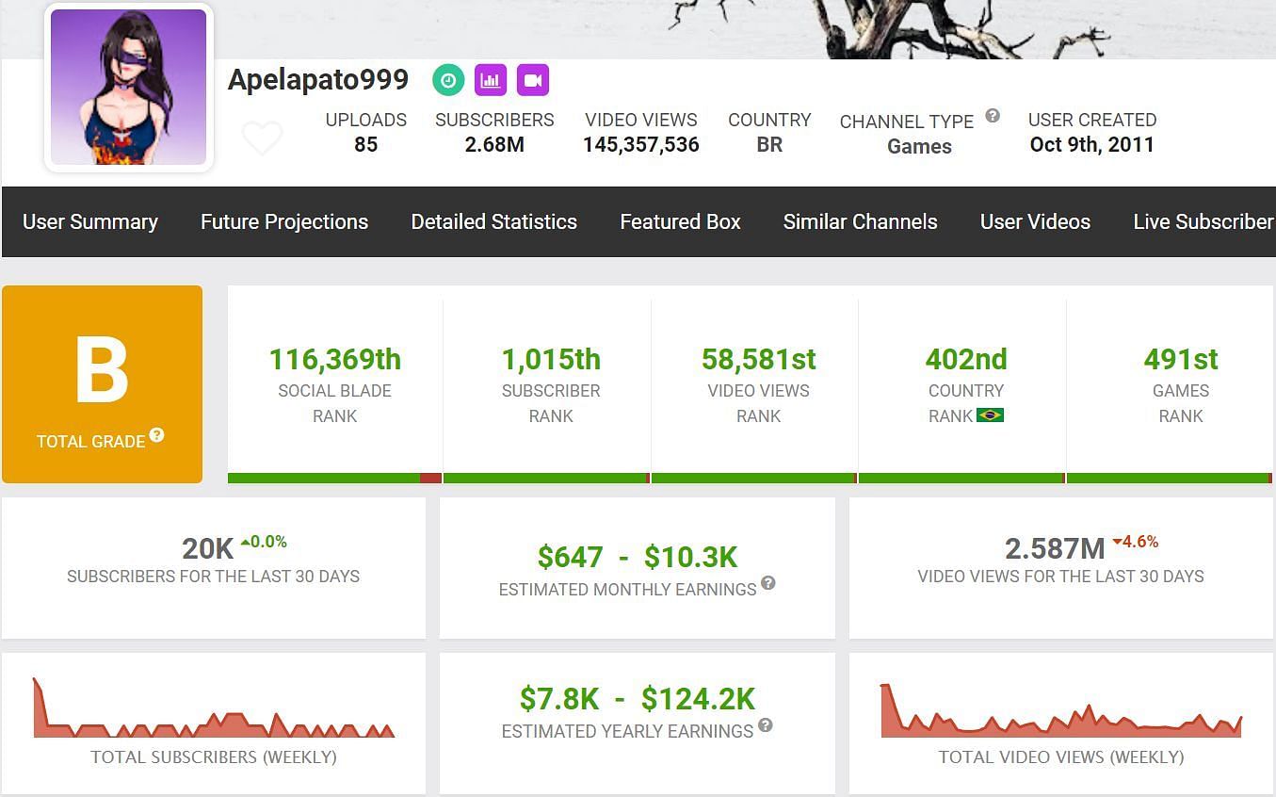Click the Brazil flag next to Country Rank

pos(990,415)
